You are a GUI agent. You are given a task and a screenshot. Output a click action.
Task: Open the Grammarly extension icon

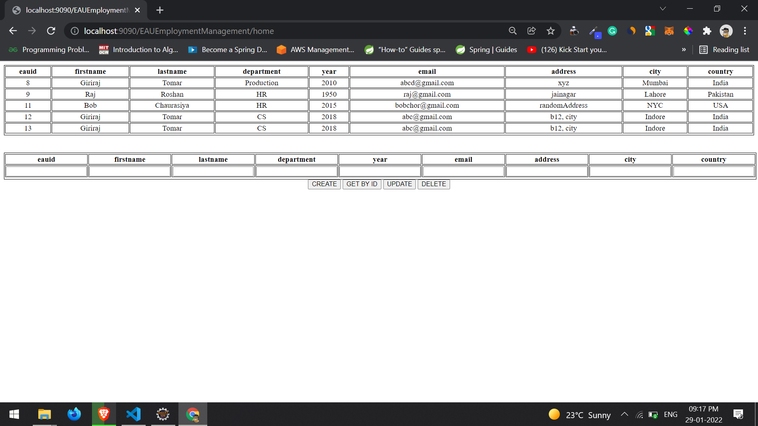[612, 31]
